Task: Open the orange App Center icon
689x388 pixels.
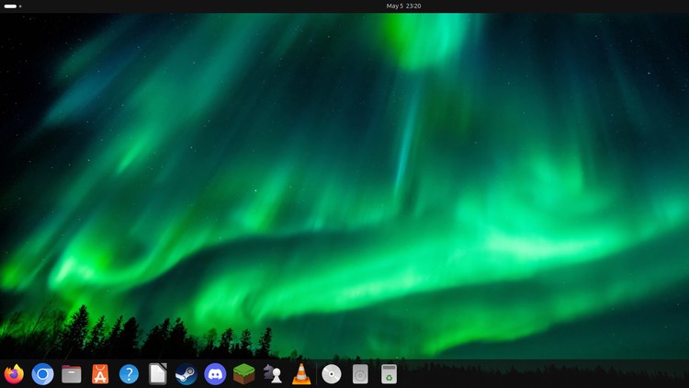Action: coord(100,374)
